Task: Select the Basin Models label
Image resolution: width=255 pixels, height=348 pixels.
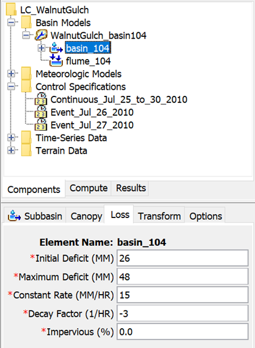Action: (63, 23)
